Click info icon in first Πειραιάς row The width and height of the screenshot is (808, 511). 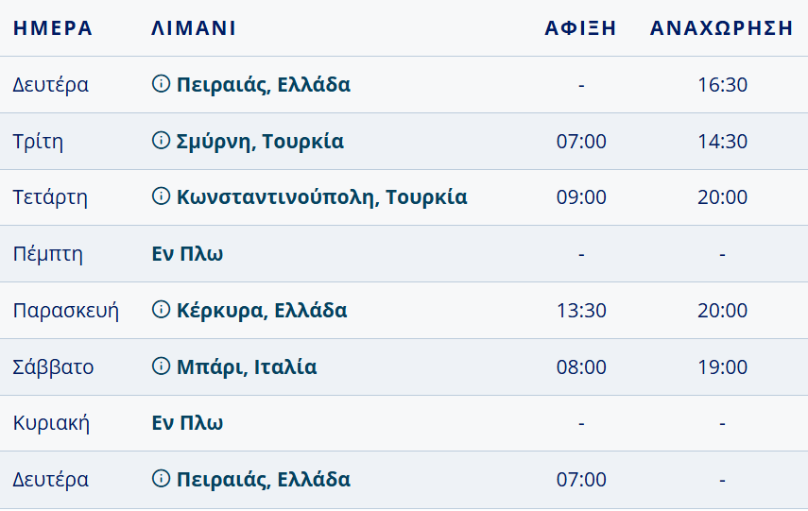[x=161, y=85]
